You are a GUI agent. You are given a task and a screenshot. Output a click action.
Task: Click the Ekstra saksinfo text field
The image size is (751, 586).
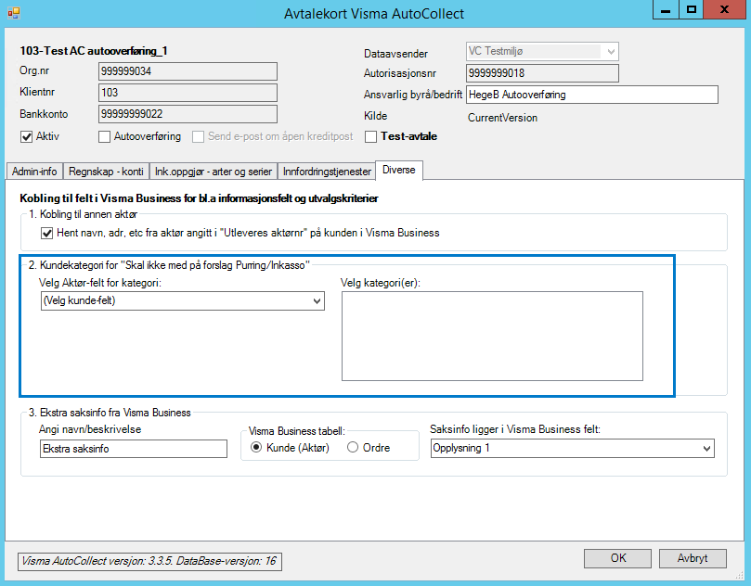134,449
